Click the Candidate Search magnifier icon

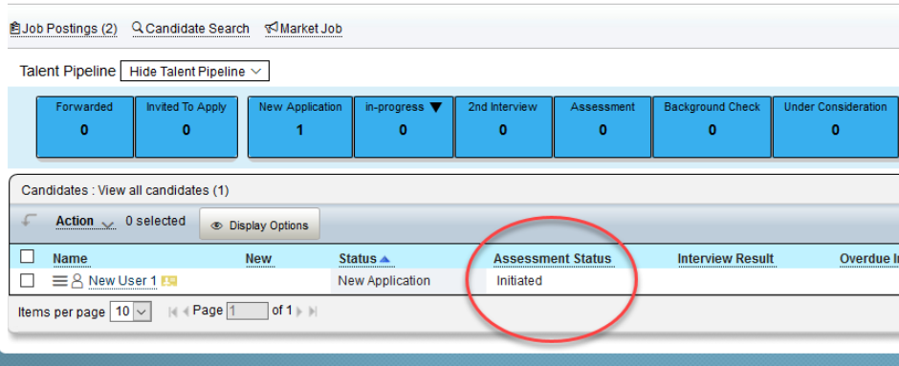pos(138,28)
